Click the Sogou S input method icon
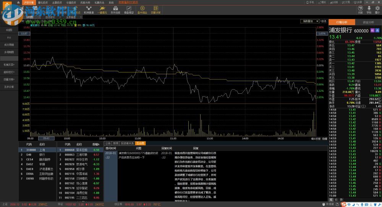The image size is (382, 207). coord(344,204)
